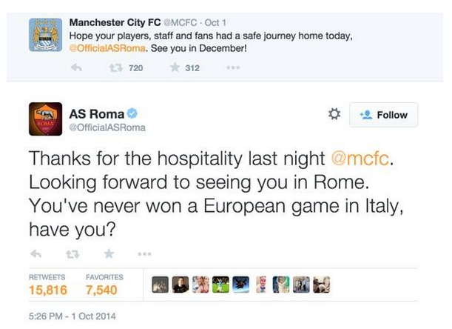Favorite the AS Roma tweet

(109, 253)
